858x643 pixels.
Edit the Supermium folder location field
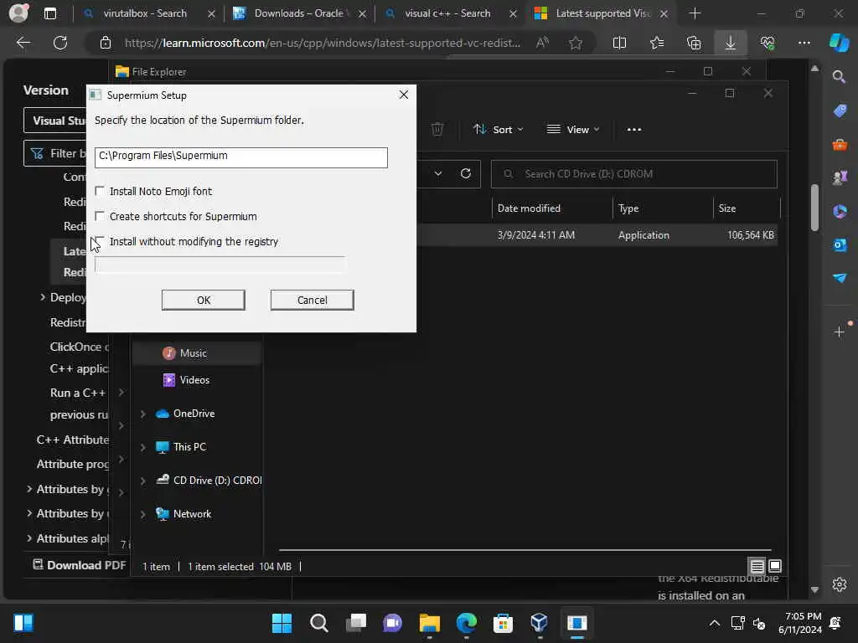[240, 157]
